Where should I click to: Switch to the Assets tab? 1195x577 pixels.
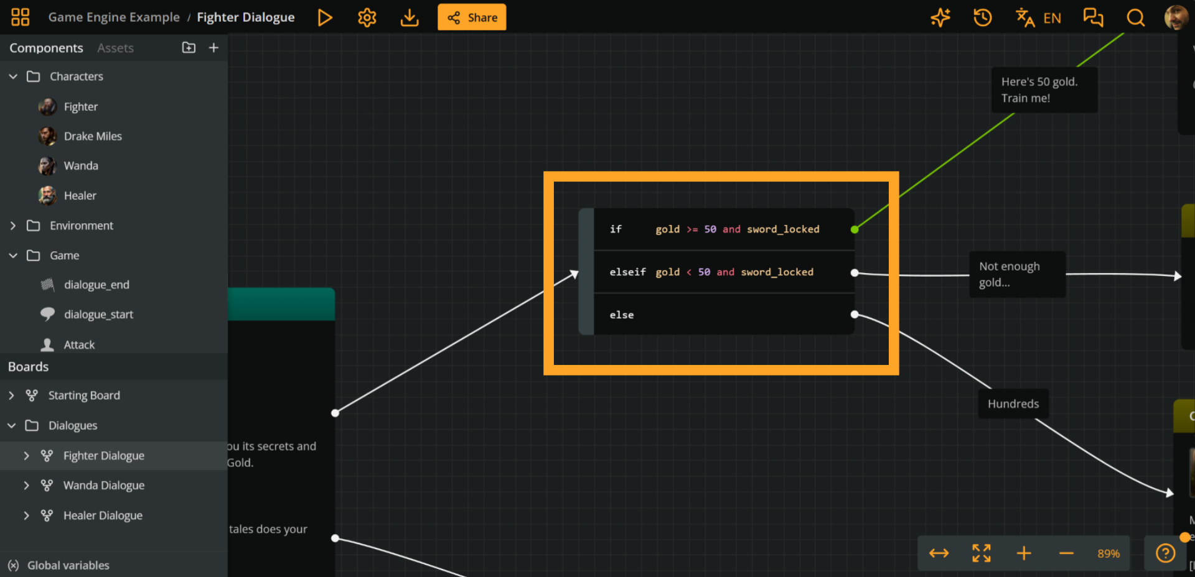pos(115,48)
